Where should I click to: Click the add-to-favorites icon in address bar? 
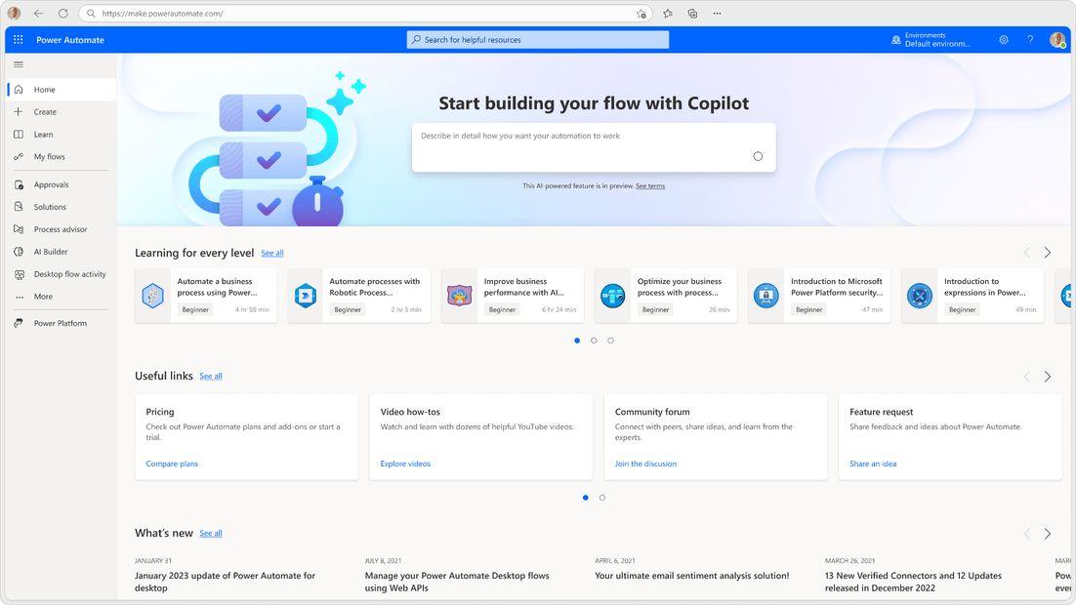[x=641, y=13]
